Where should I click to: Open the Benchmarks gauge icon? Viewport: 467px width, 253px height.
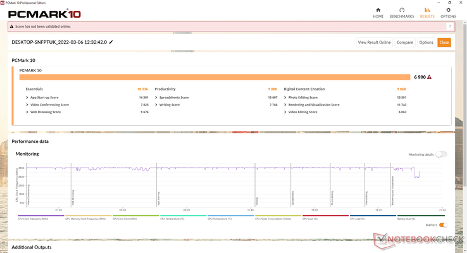tap(402, 10)
